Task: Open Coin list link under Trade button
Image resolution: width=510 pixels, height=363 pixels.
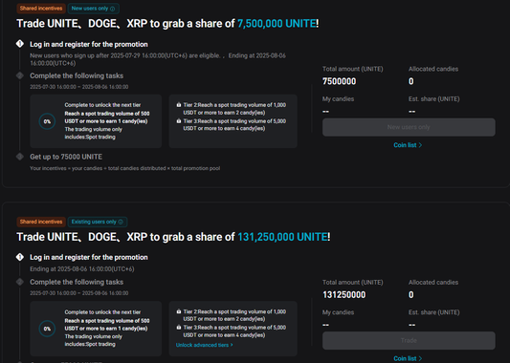Action: (408, 358)
